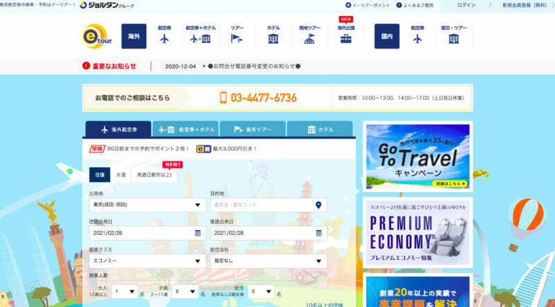Click the destination map pin icon
Viewport: 555px width, 307px height.
(x=318, y=205)
